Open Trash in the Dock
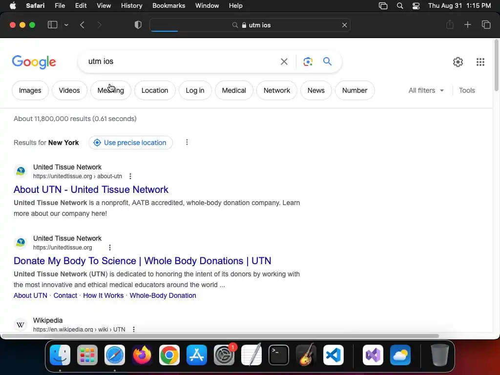 pyautogui.click(x=440, y=355)
